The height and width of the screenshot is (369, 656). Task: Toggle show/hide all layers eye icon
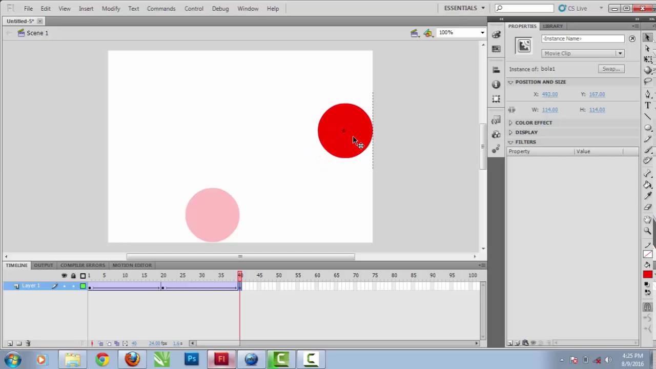pyautogui.click(x=64, y=276)
